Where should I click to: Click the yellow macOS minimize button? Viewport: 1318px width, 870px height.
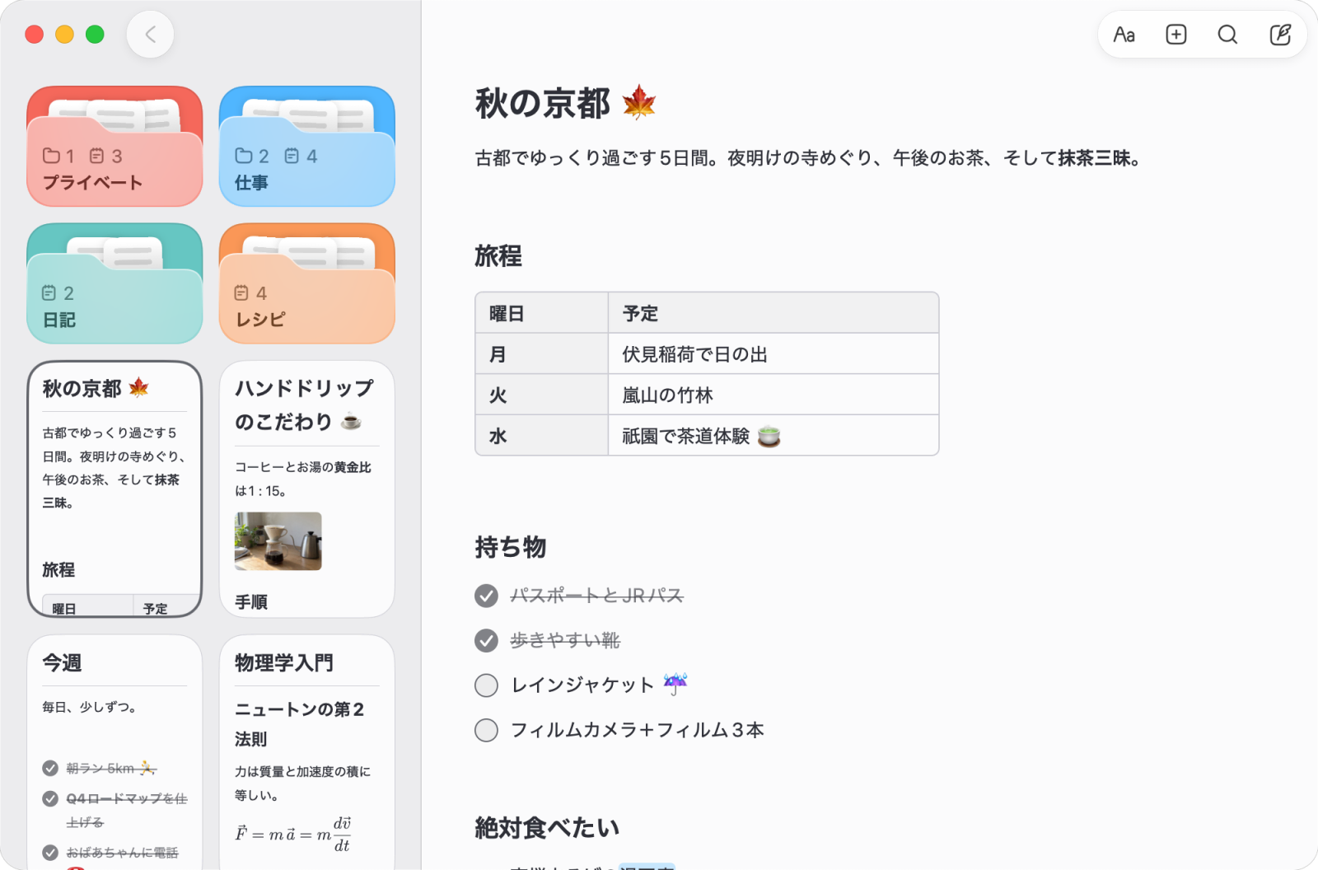pos(64,35)
